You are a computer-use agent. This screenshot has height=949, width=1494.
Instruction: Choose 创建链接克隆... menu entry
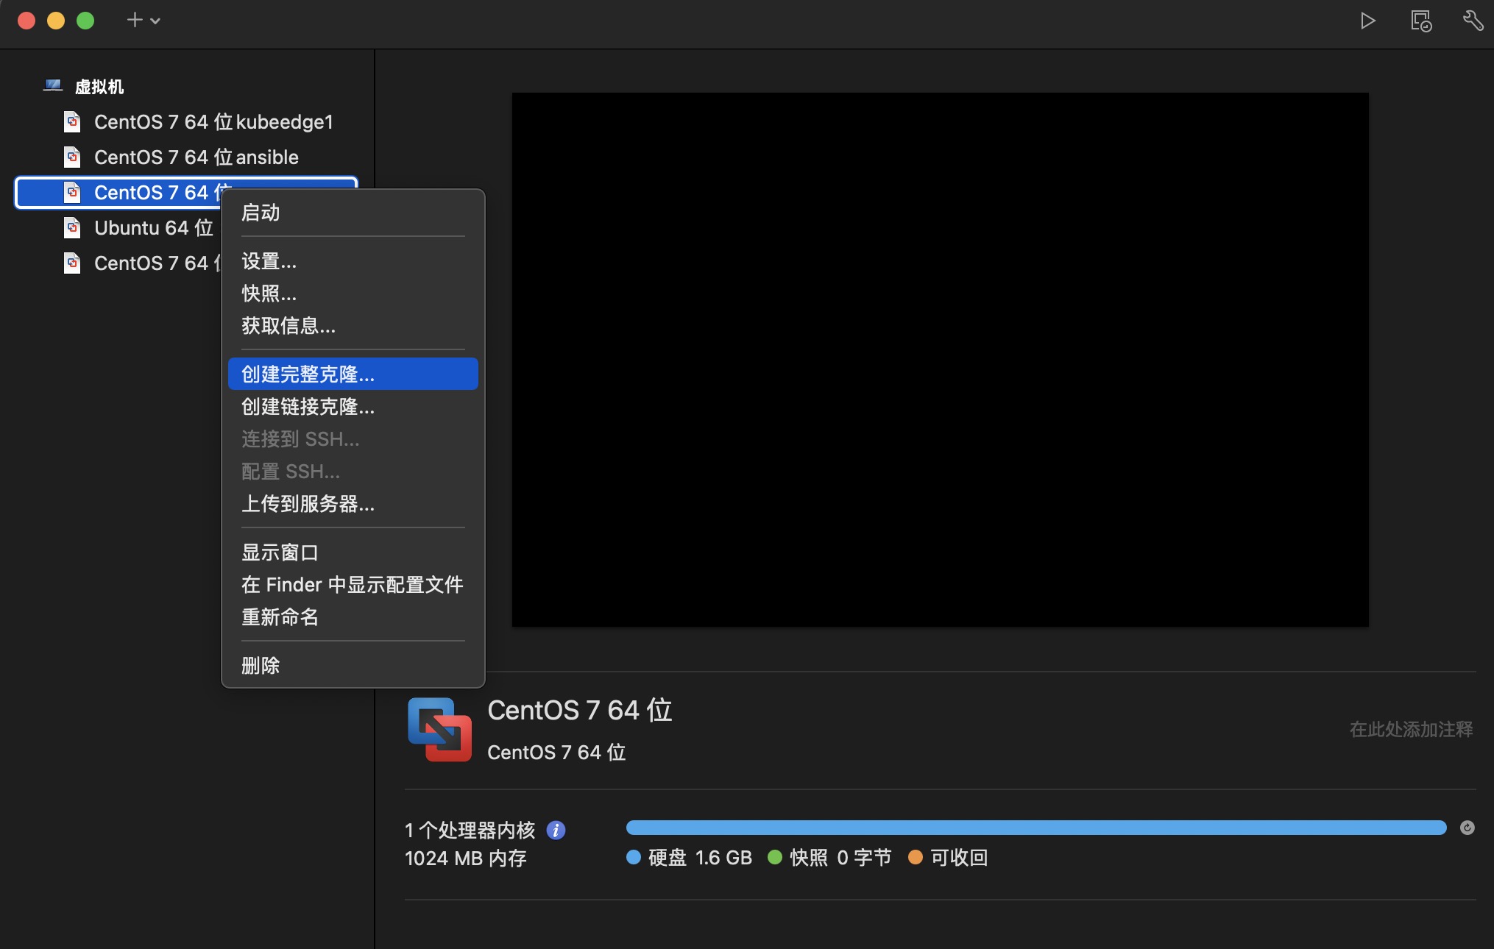point(353,407)
